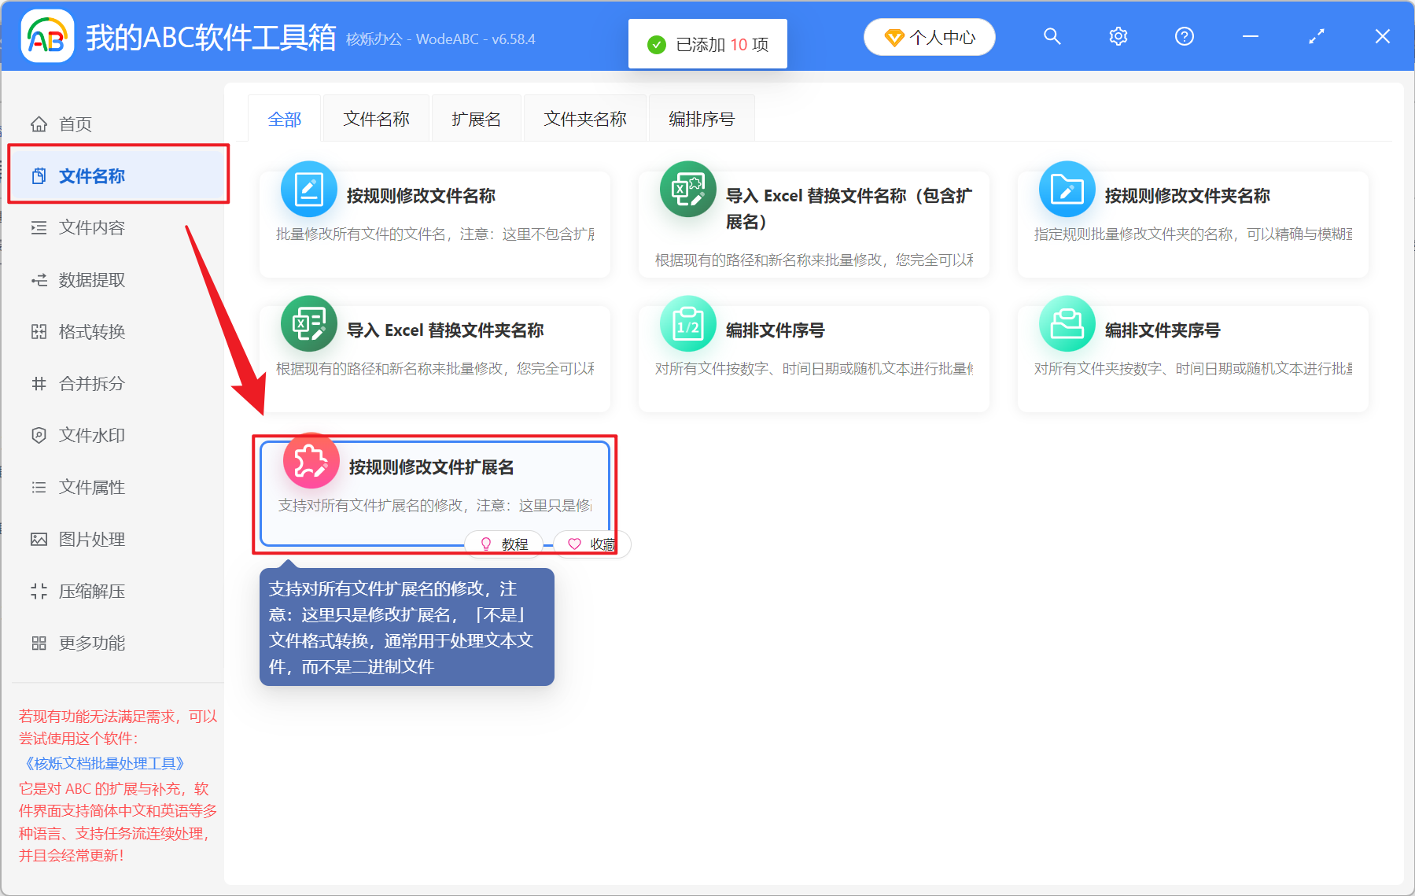Click the 收藏 favorite heart button
This screenshot has height=896, width=1415.
point(591,544)
